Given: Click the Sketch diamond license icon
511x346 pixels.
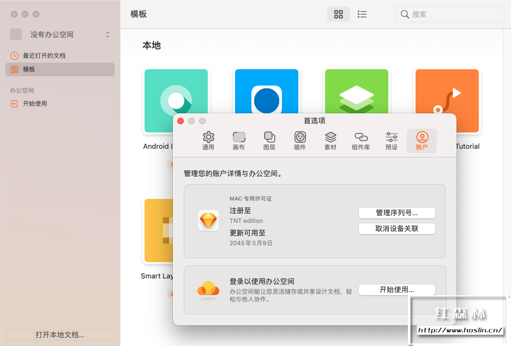Looking at the screenshot, I should coord(208,221).
